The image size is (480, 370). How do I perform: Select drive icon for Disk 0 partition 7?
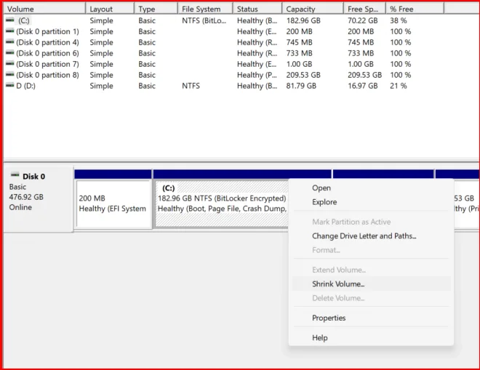tap(9, 64)
